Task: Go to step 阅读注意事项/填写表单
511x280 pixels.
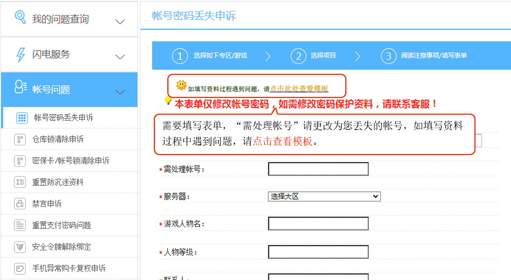Action: coord(434,55)
